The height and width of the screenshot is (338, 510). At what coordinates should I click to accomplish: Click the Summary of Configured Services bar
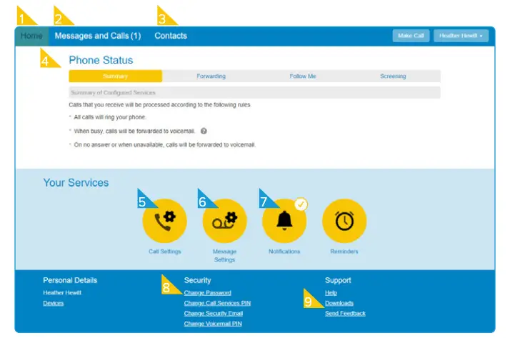coord(255,93)
